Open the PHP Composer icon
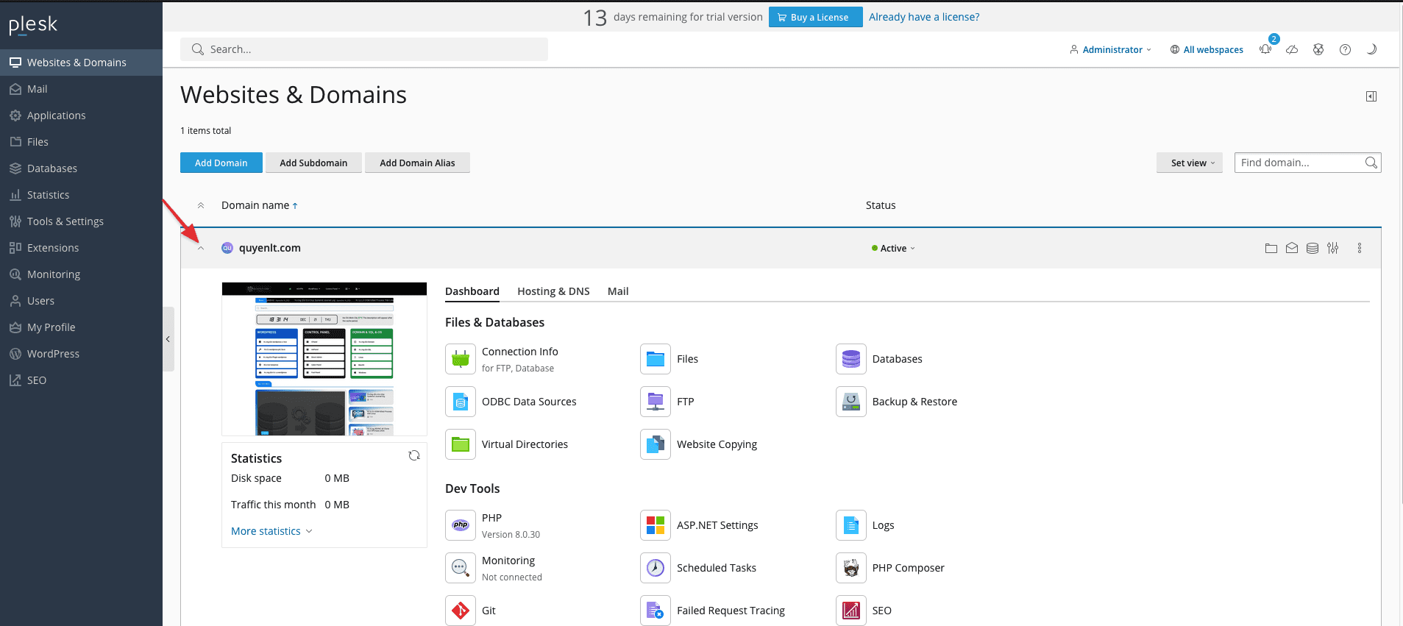 851,568
